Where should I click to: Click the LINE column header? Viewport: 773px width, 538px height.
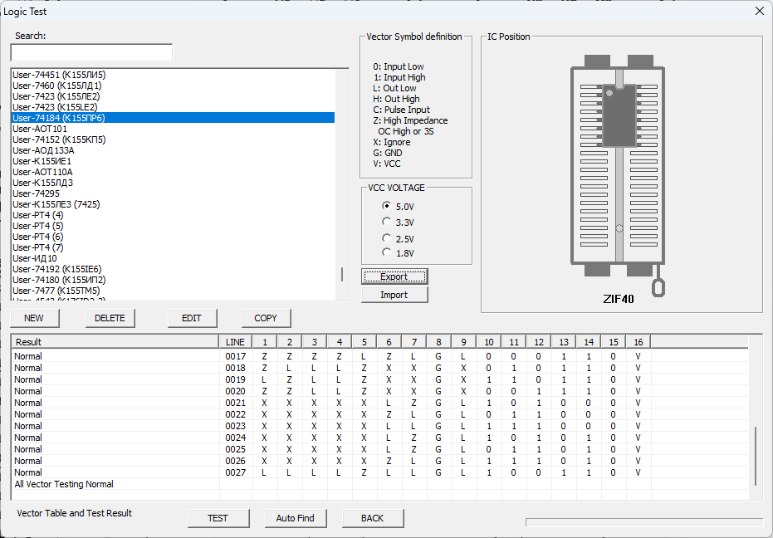tap(236, 342)
